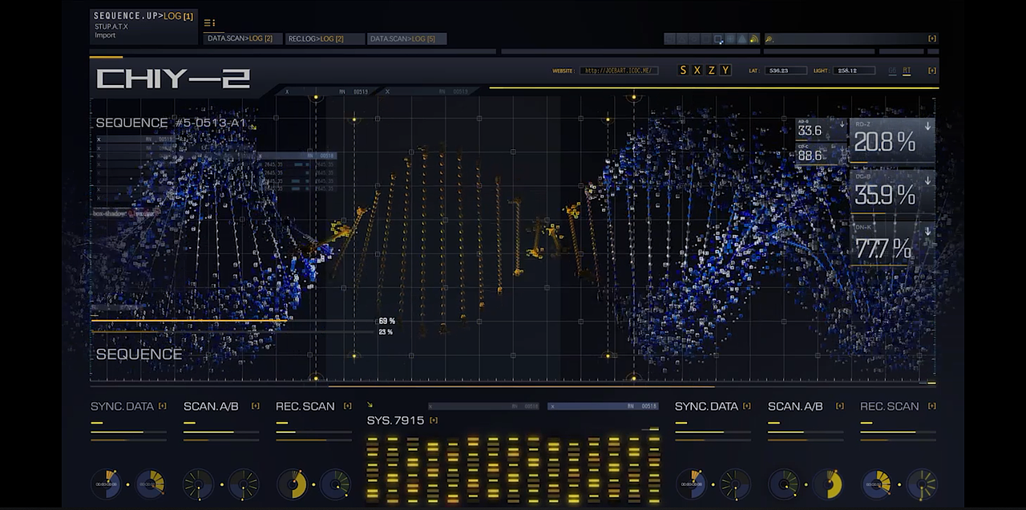Click yellow-arc dial under right SCAN.A/B
Viewport: 1026px width, 510px height.
828,484
